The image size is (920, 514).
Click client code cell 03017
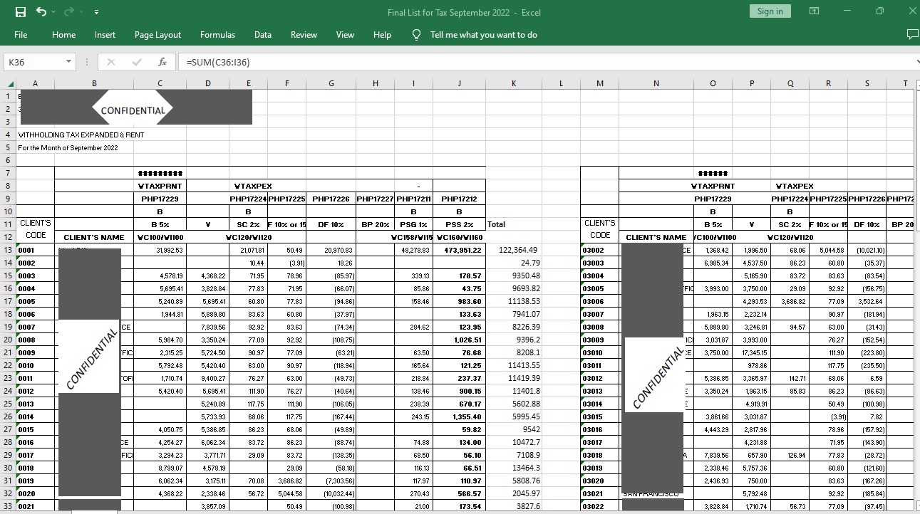599,443
